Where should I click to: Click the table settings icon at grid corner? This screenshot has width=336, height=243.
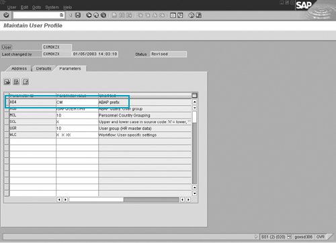coord(194,96)
